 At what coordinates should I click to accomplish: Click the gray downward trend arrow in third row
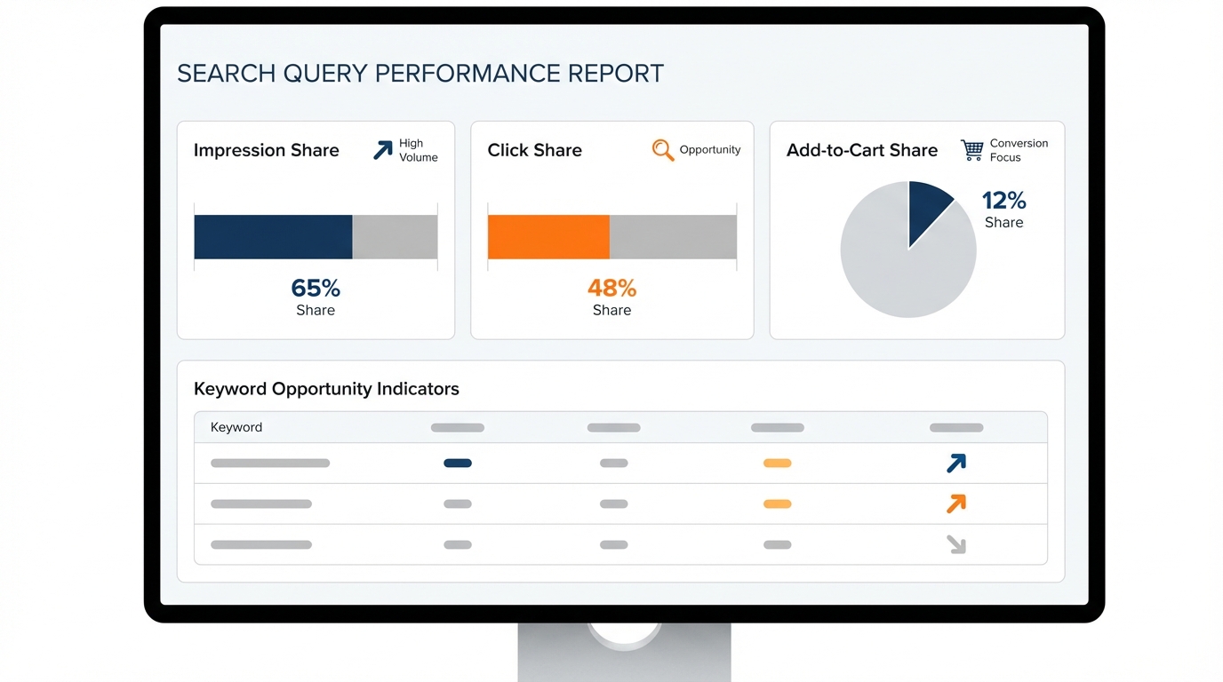click(955, 544)
